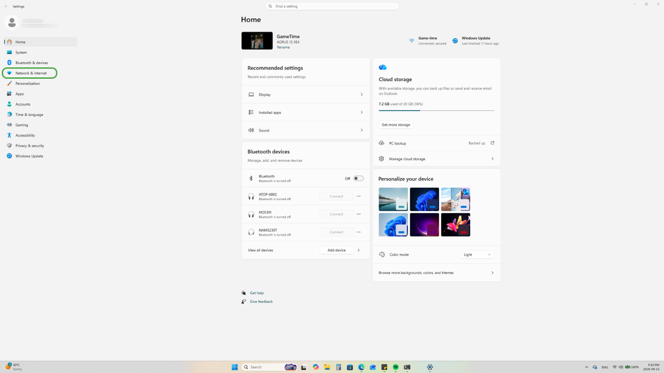
Task: Open more options for NAMS230T device
Action: pos(359,232)
